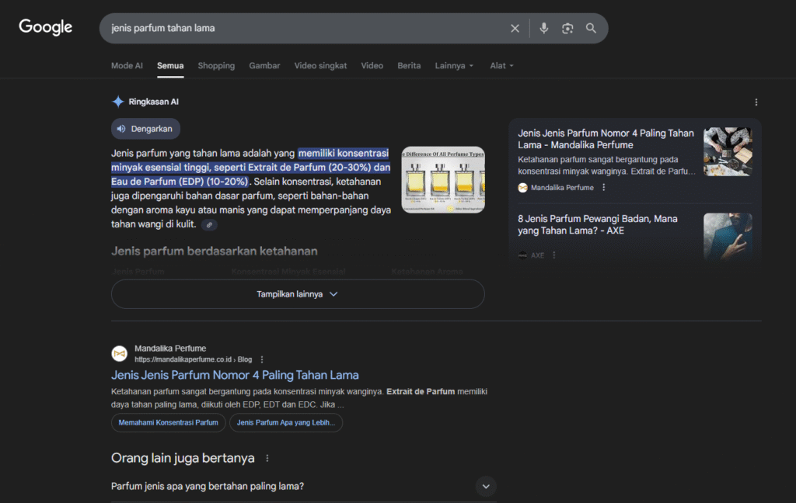The height and width of the screenshot is (503, 796).
Task: Click the perfume types comparison thumbnail
Action: 443,181
